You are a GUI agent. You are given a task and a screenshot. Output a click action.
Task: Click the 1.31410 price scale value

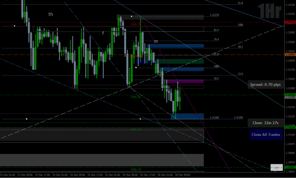pyautogui.click(x=290, y=107)
